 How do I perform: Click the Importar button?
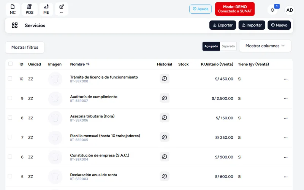pos(252,25)
